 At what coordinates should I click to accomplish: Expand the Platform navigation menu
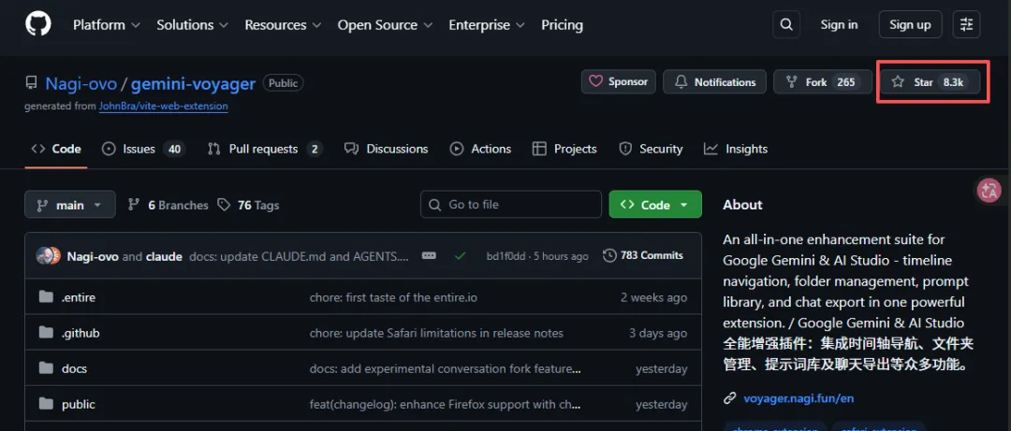107,25
